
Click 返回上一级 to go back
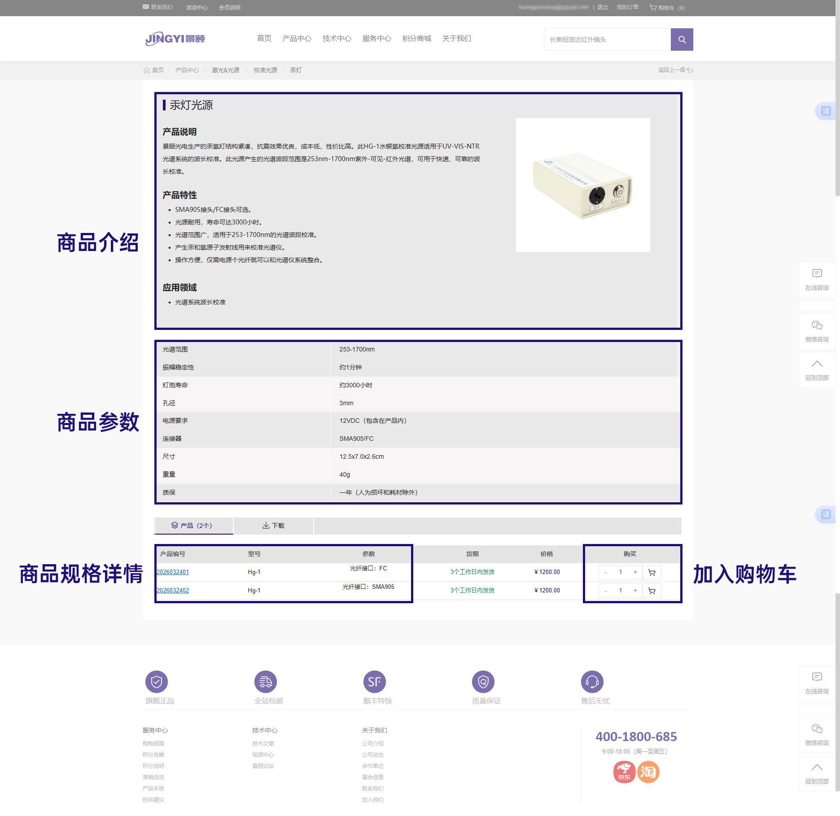tap(675, 70)
